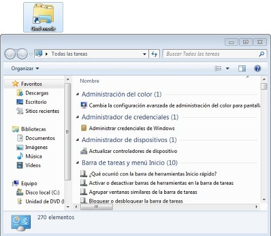271x236 pixels.
Task: Open the God mode desktop shortcut
Action: click(43, 17)
